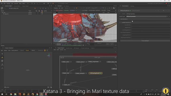This screenshot has width=171, height=96.
Task: Activate the scale manipulator in Viewer toolbar
Action: 2,65
